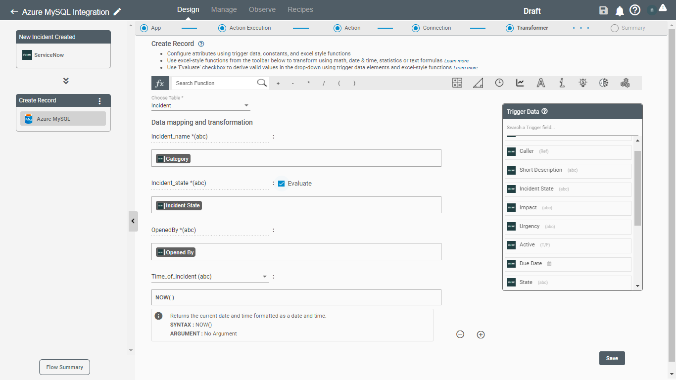Image resolution: width=676 pixels, height=380 pixels.
Task: Click the warning triangle alert icon
Action: pyautogui.click(x=663, y=7)
